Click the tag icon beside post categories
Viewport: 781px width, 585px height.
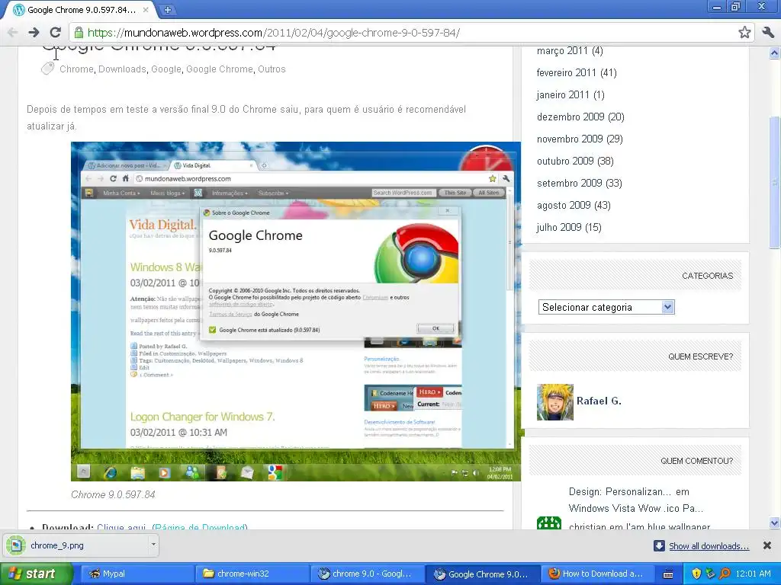[x=47, y=69]
